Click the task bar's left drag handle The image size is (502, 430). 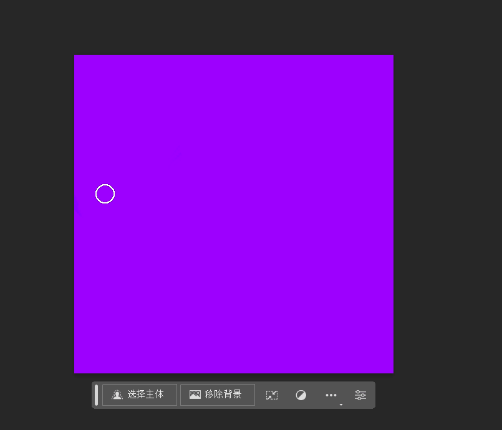(97, 395)
